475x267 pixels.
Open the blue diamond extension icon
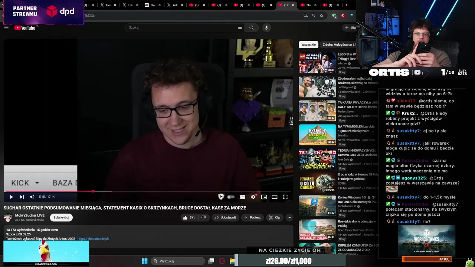[351, 16]
